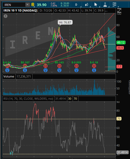Click blue lightbulb icon under $0.143

coord(59,70)
